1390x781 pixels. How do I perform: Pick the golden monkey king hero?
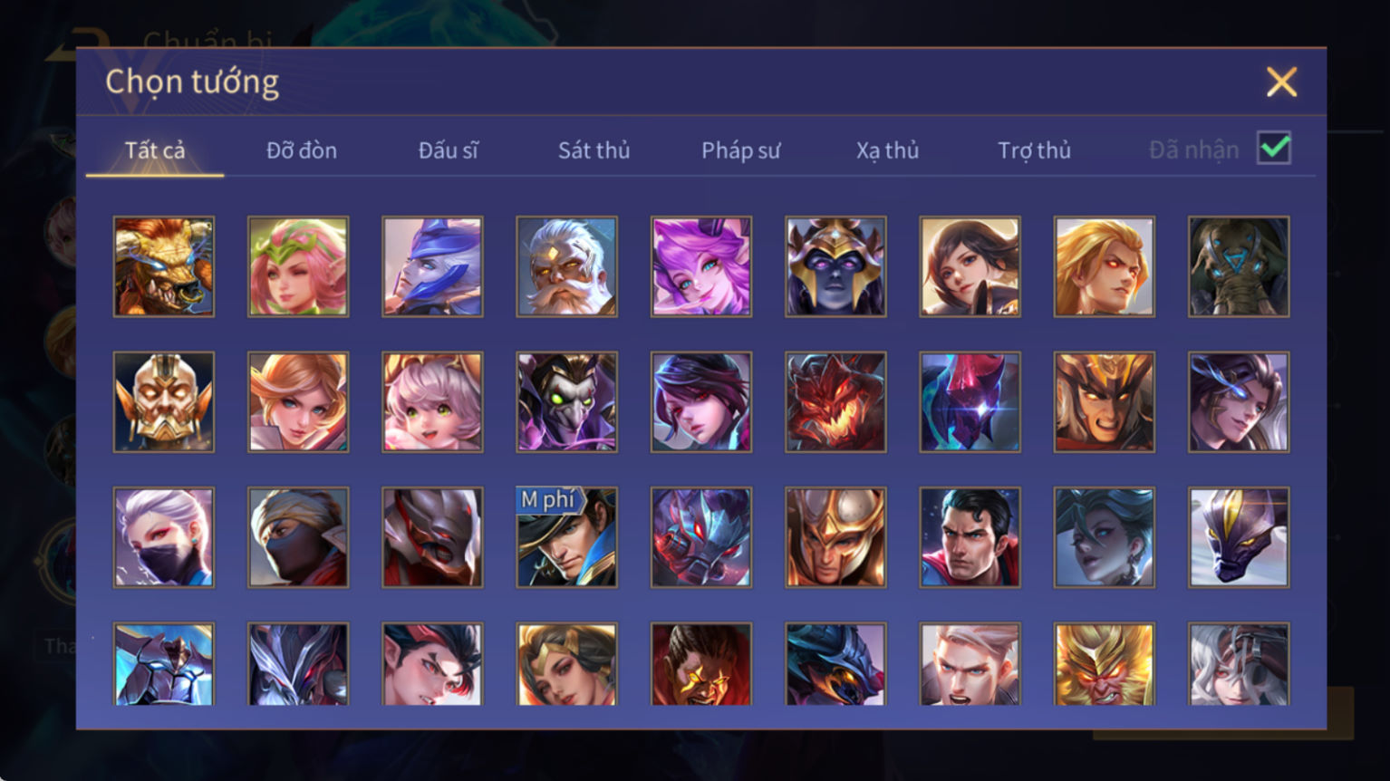[1104, 663]
